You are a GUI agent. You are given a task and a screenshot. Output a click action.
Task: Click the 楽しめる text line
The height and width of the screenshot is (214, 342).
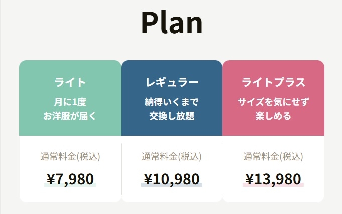click(x=273, y=116)
